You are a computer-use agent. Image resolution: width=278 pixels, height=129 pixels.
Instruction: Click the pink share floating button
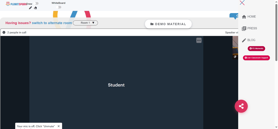pyautogui.click(x=241, y=106)
